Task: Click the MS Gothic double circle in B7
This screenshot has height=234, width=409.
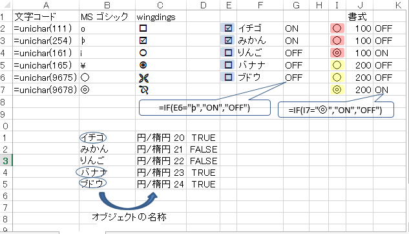Action: pos(85,89)
